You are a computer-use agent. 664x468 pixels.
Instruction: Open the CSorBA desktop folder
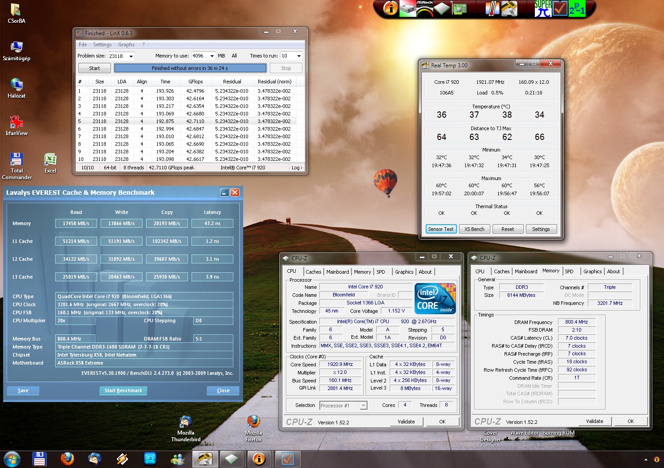click(x=16, y=13)
